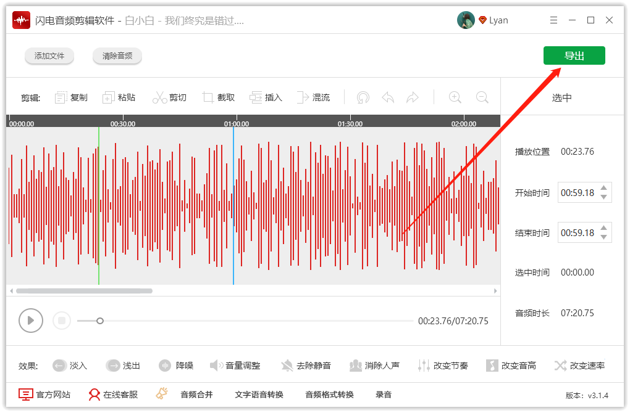Click the 清除音频 (clear audio) button
The height and width of the screenshot is (413, 630).
(117, 55)
